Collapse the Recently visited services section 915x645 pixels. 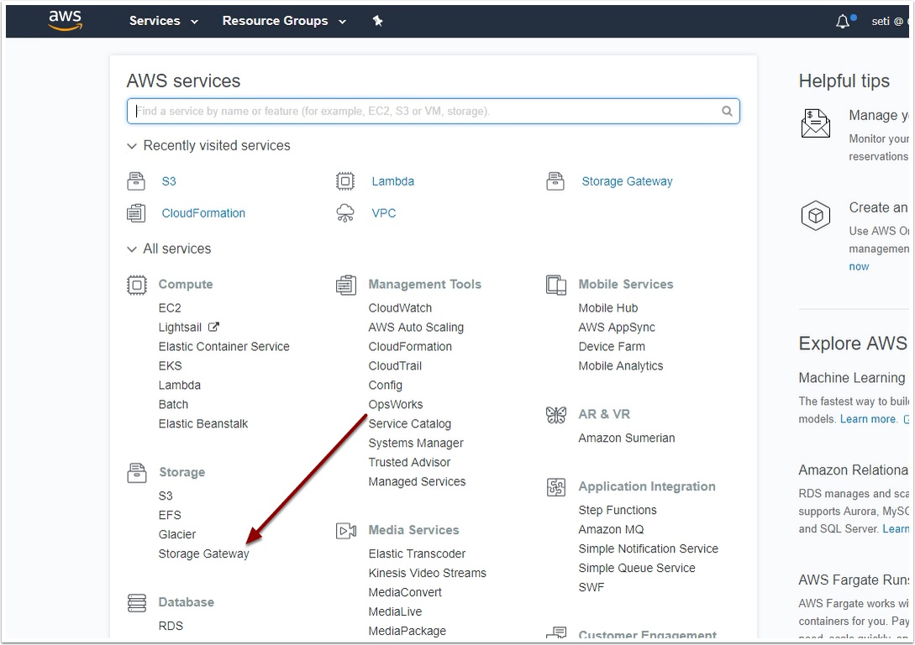[208, 145]
